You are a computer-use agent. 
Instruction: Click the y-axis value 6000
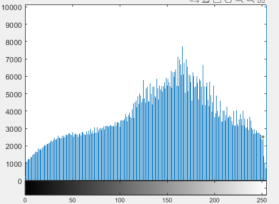pyautogui.click(x=13, y=77)
